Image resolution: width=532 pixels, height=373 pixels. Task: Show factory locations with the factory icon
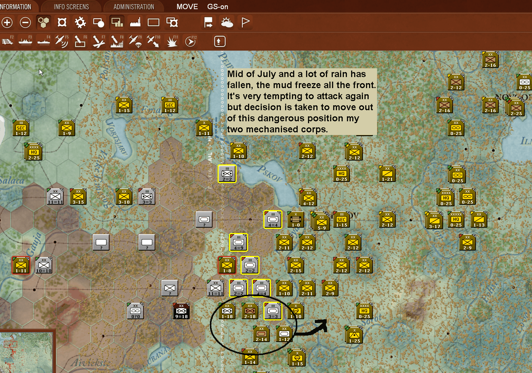tap(135, 23)
